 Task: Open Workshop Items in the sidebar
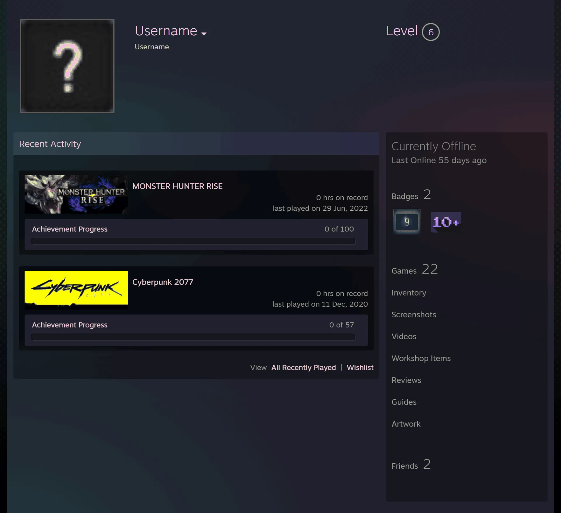[x=421, y=359]
